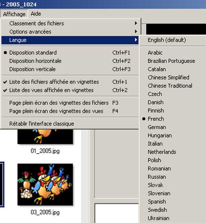Click the 01_2005.jpg file name
Screen dimensions: 206x223
click(45, 151)
